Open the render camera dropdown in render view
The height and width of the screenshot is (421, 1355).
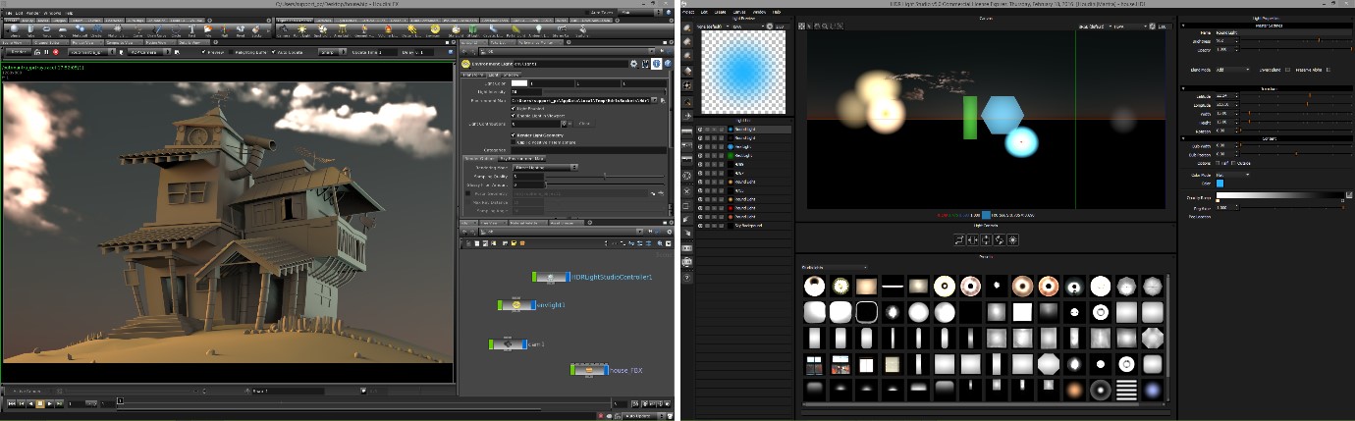[148, 52]
